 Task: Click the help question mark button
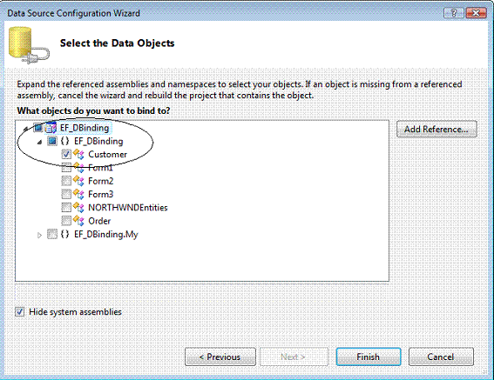tap(454, 13)
